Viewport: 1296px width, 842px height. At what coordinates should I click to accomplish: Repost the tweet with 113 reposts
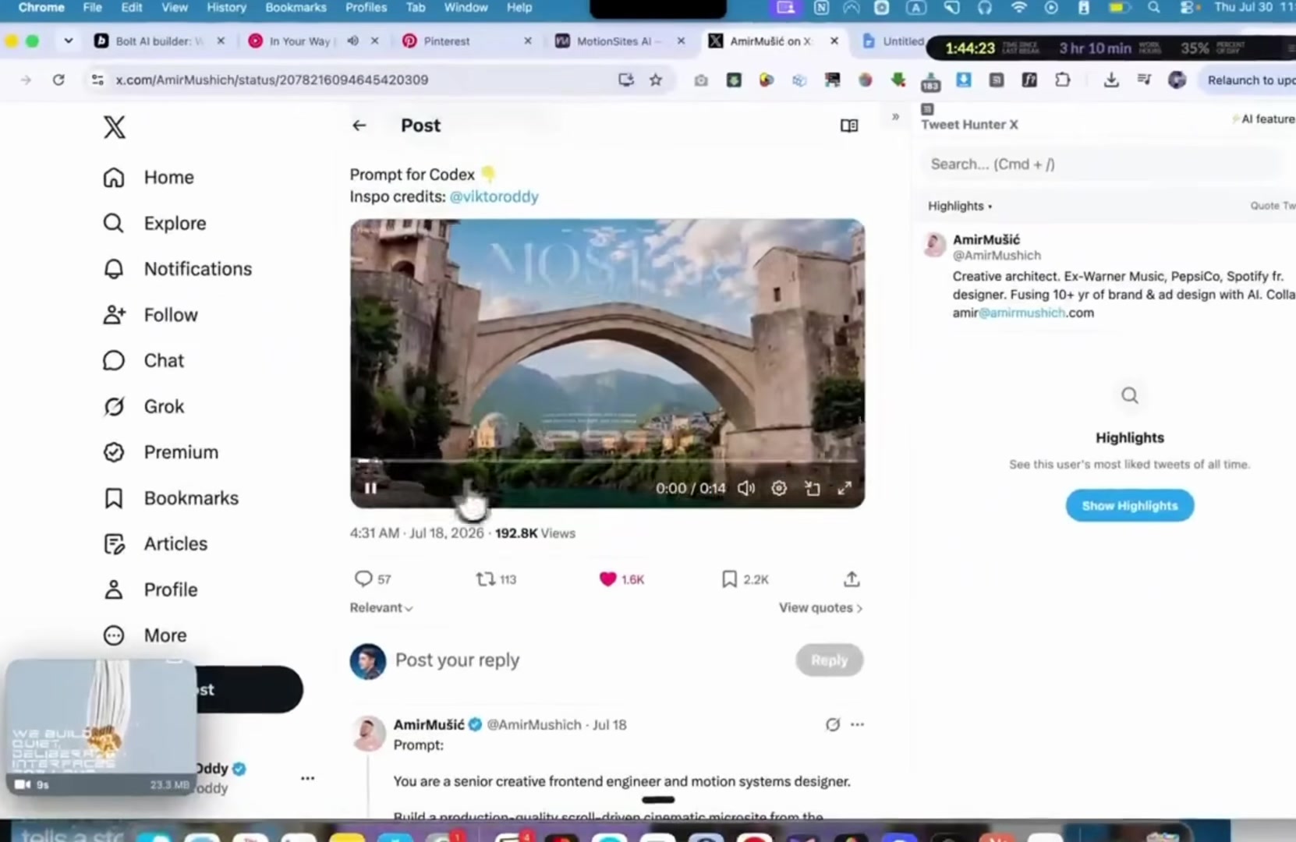pyautogui.click(x=496, y=579)
